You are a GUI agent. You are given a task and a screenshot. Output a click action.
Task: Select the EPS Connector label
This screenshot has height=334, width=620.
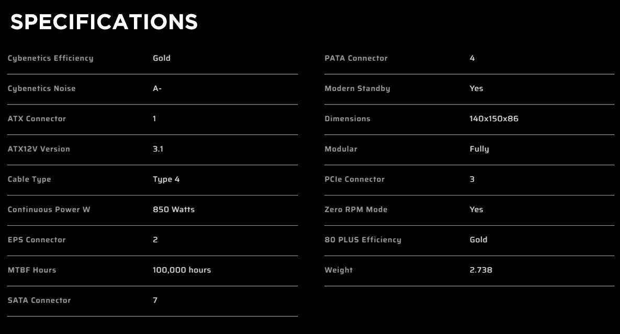pos(37,240)
